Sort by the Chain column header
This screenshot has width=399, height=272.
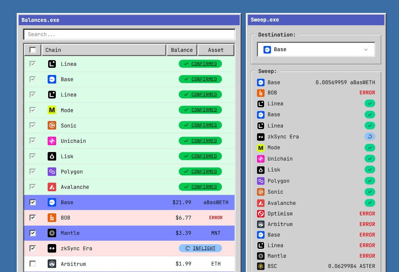pyautogui.click(x=103, y=50)
